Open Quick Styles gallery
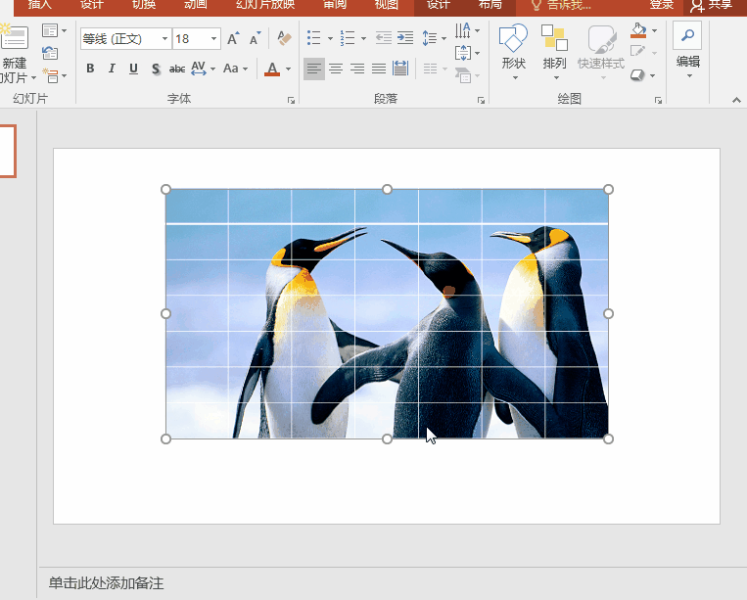747x600 pixels. [601, 52]
